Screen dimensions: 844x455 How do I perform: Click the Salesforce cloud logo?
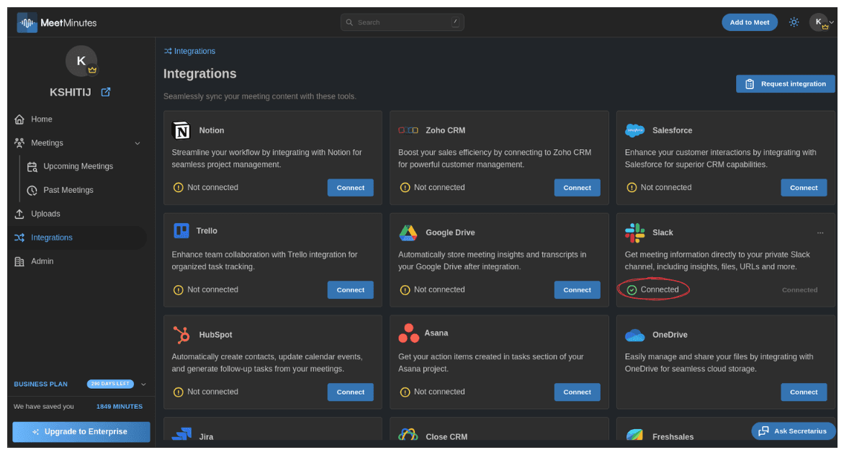pos(634,130)
